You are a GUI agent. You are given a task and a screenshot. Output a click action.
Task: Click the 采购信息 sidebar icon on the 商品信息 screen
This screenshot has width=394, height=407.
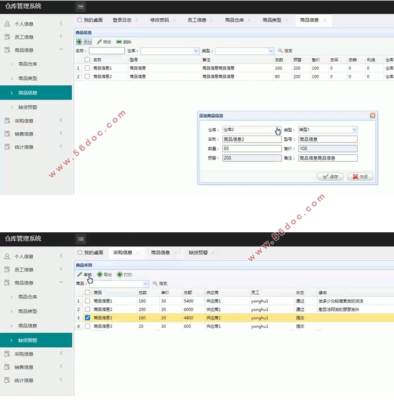pyautogui.click(x=7, y=121)
